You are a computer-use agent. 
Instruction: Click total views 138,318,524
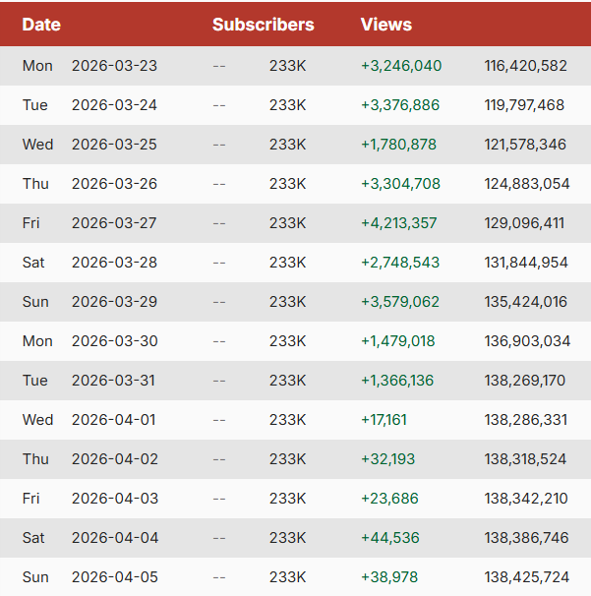point(525,459)
